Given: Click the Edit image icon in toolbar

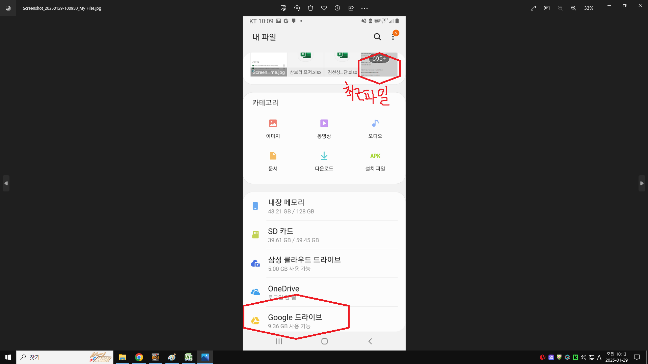Looking at the screenshot, I should 283,8.
